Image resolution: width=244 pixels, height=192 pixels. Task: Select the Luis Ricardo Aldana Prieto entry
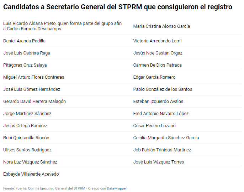[x=62, y=26]
